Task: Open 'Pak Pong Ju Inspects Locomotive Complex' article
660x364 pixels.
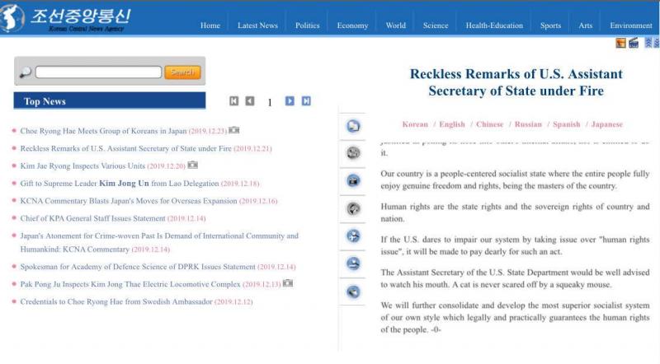Action: coord(130,284)
